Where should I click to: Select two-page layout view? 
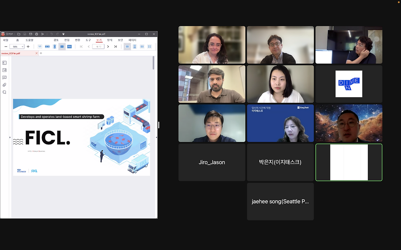[x=142, y=47]
